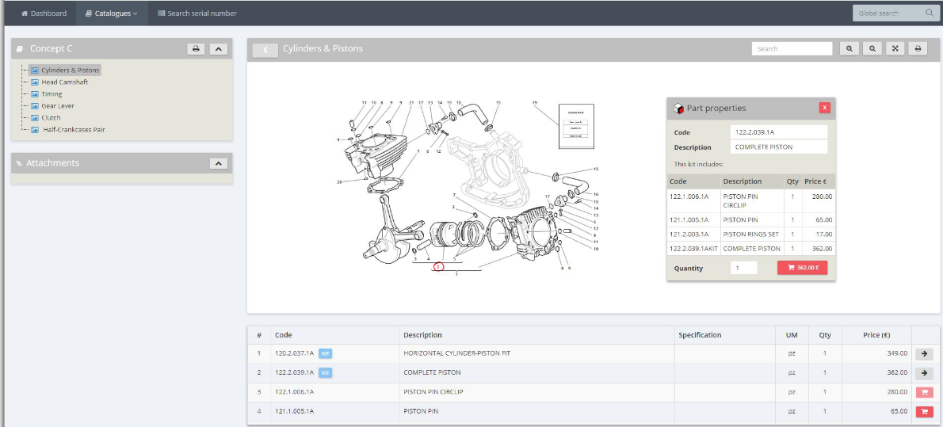Select the PISTON PIN row in parts table

(x=593, y=411)
